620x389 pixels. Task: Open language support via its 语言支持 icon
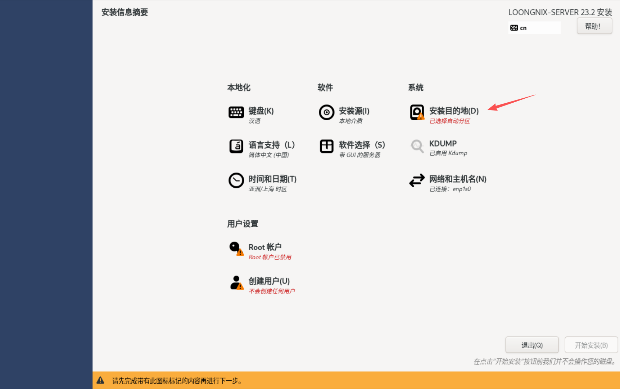tap(236, 146)
